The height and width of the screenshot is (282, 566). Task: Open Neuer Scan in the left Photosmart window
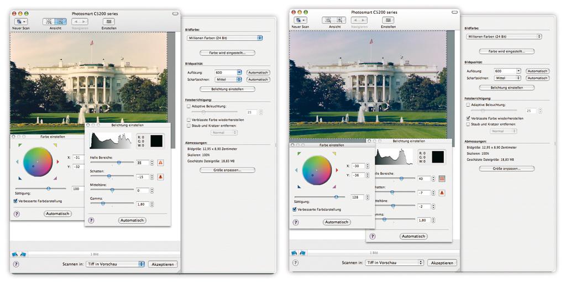point(22,22)
